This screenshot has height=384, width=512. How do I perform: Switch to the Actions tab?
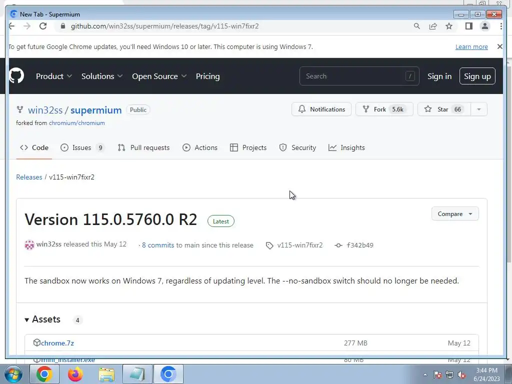[x=200, y=147]
